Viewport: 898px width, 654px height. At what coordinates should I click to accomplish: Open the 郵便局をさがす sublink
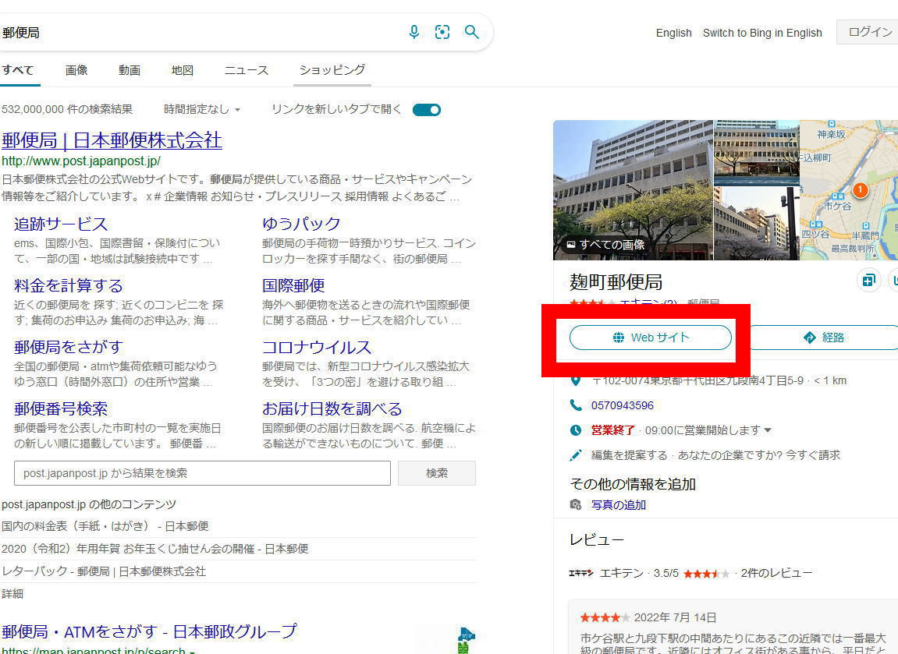click(x=68, y=347)
